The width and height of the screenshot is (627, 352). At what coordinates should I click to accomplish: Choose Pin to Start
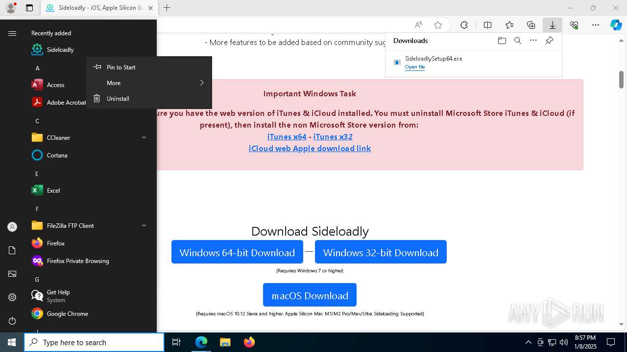[149, 67]
